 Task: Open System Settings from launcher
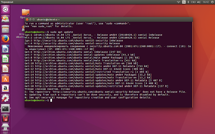[5, 98]
